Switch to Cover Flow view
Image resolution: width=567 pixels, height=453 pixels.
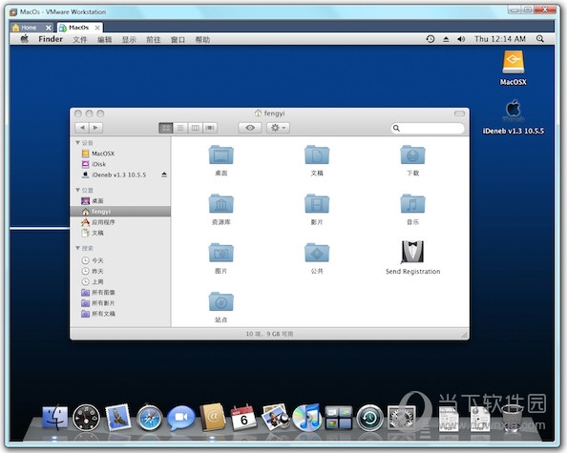tap(210, 128)
